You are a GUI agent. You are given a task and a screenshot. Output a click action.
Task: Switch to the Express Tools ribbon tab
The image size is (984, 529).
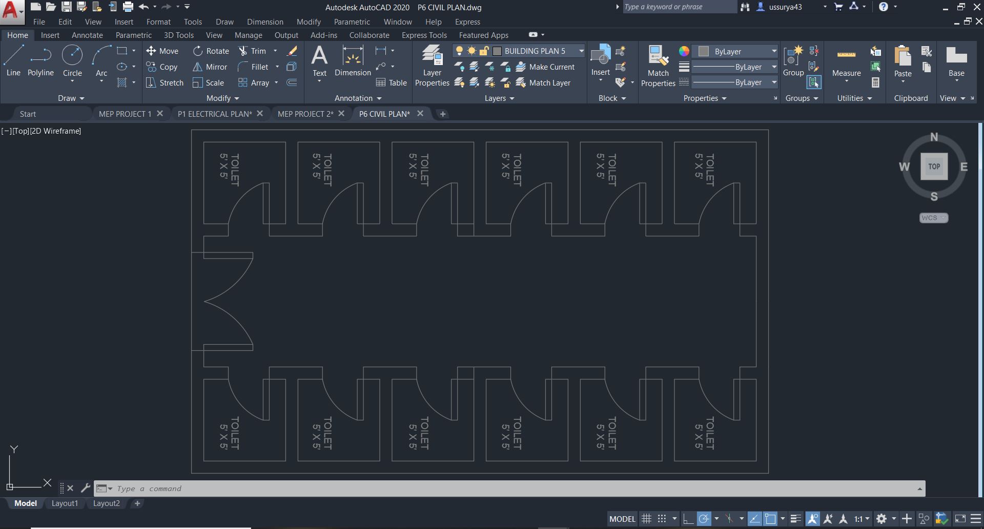pos(424,35)
